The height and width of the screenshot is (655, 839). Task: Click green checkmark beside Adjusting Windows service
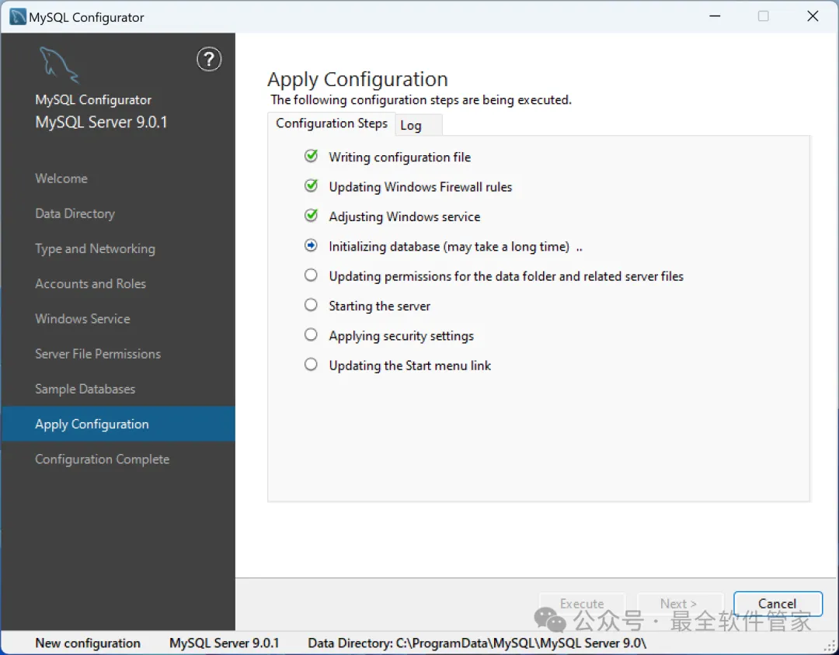click(311, 216)
